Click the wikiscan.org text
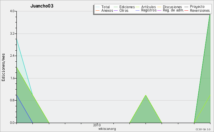The width and height of the screenshot is (214, 132). tap(107, 129)
